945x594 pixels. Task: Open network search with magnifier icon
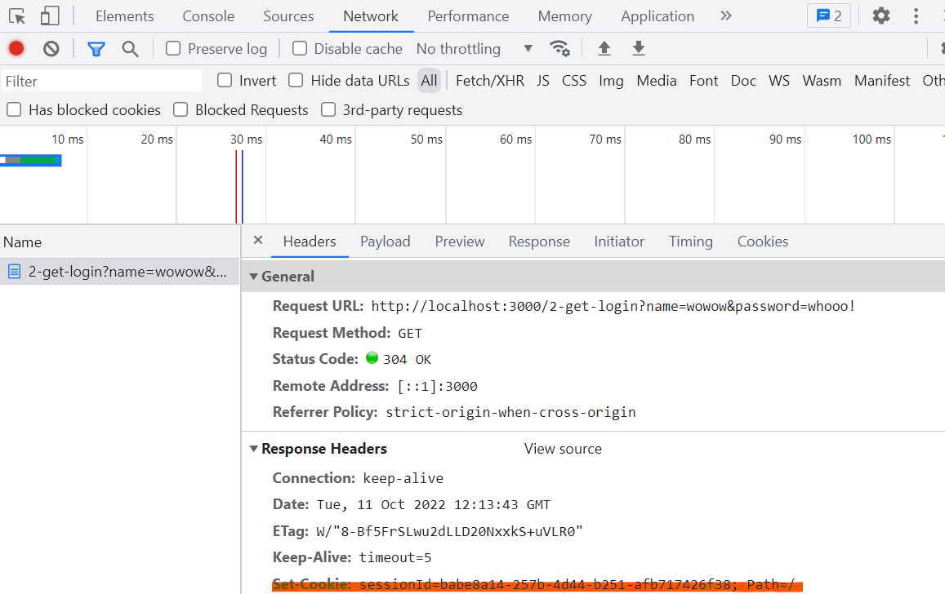pyautogui.click(x=130, y=49)
